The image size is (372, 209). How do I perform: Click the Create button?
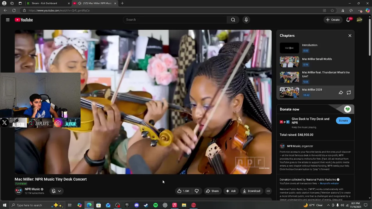coord(333,20)
